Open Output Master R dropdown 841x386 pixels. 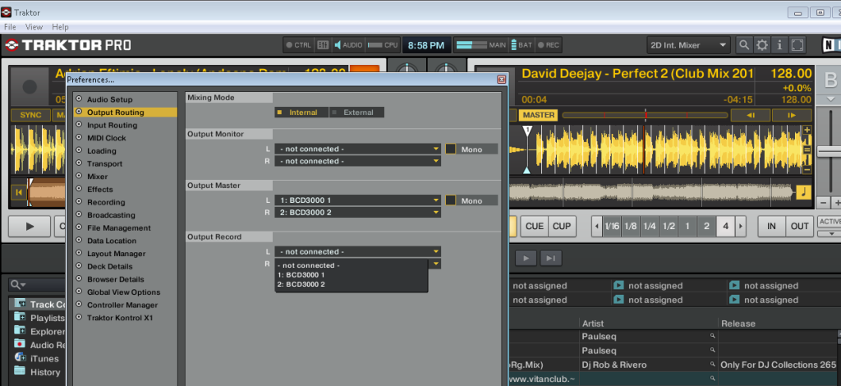pyautogui.click(x=358, y=212)
